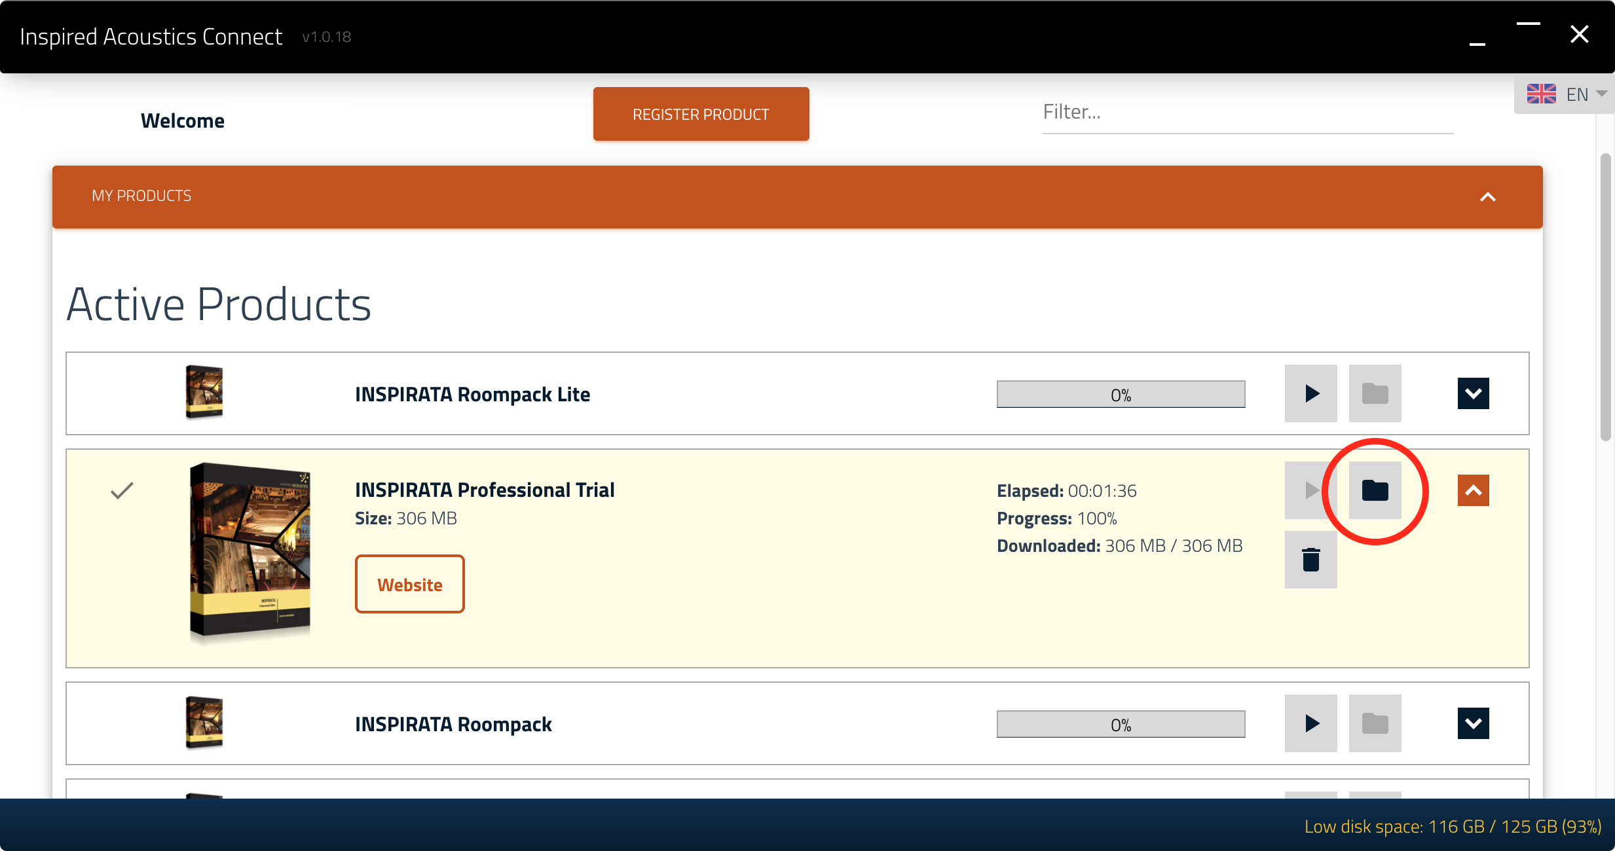Click the UK flag language icon

(1541, 94)
